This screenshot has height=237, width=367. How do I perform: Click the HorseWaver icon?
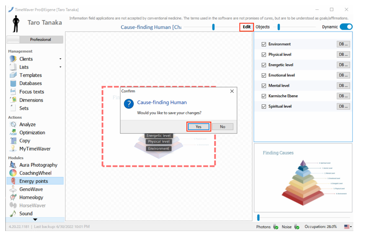coord(13,205)
